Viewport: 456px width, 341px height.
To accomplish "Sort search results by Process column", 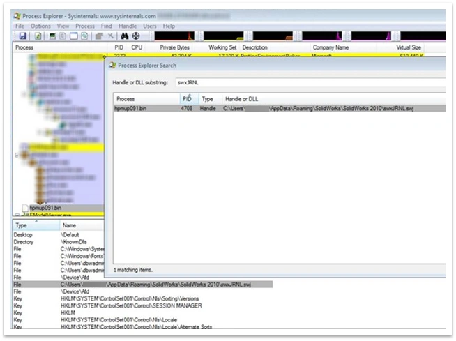I will 147,99.
